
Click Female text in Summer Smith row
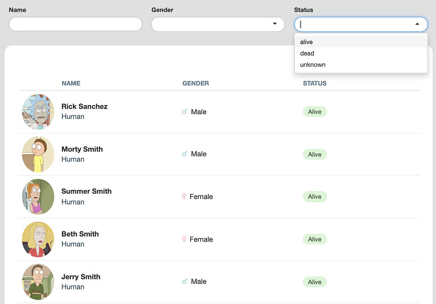tap(201, 197)
